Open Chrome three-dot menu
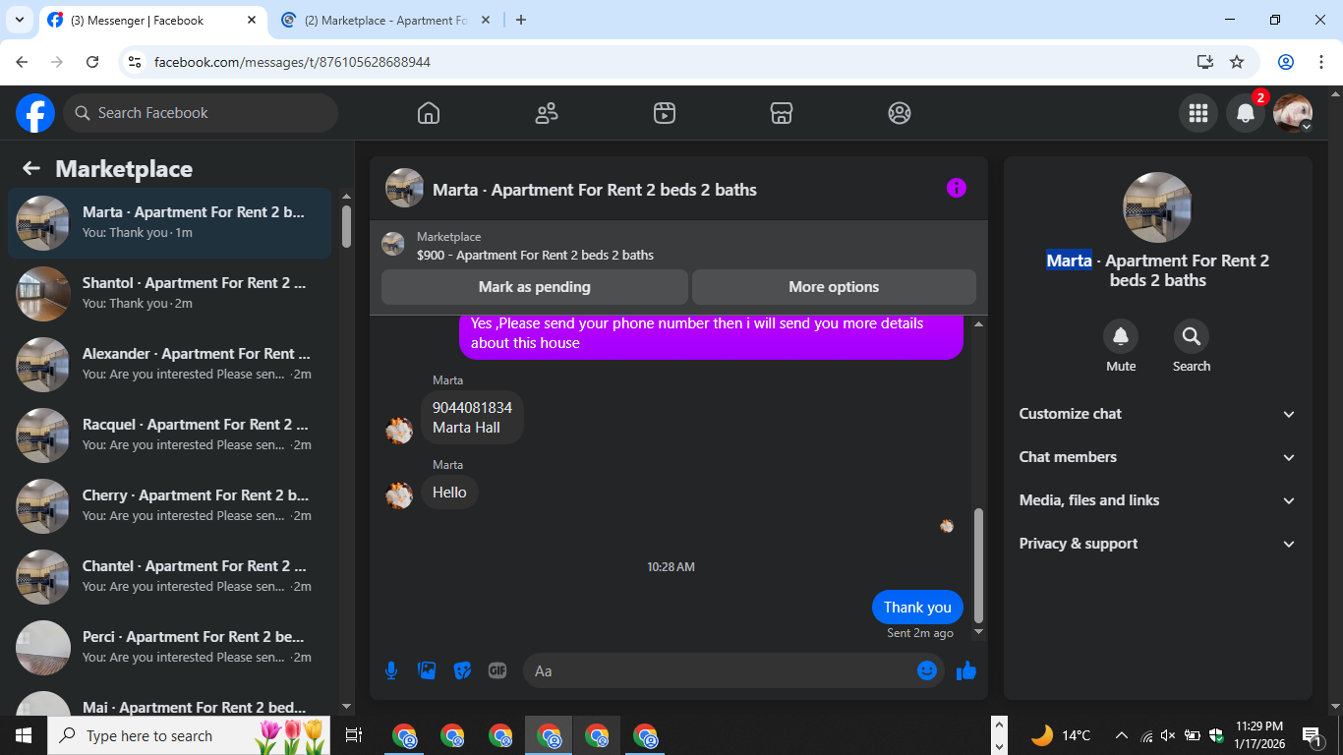The width and height of the screenshot is (1343, 755). coord(1320,62)
